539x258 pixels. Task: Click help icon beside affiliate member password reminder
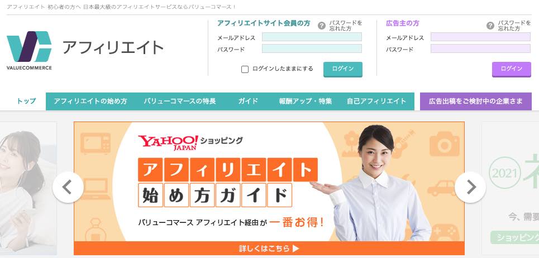[321, 26]
